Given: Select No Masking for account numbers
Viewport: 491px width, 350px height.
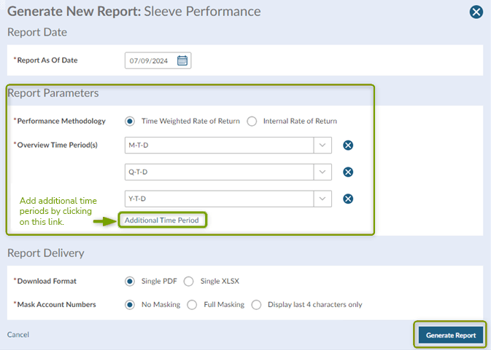Looking at the screenshot, I should (x=131, y=305).
